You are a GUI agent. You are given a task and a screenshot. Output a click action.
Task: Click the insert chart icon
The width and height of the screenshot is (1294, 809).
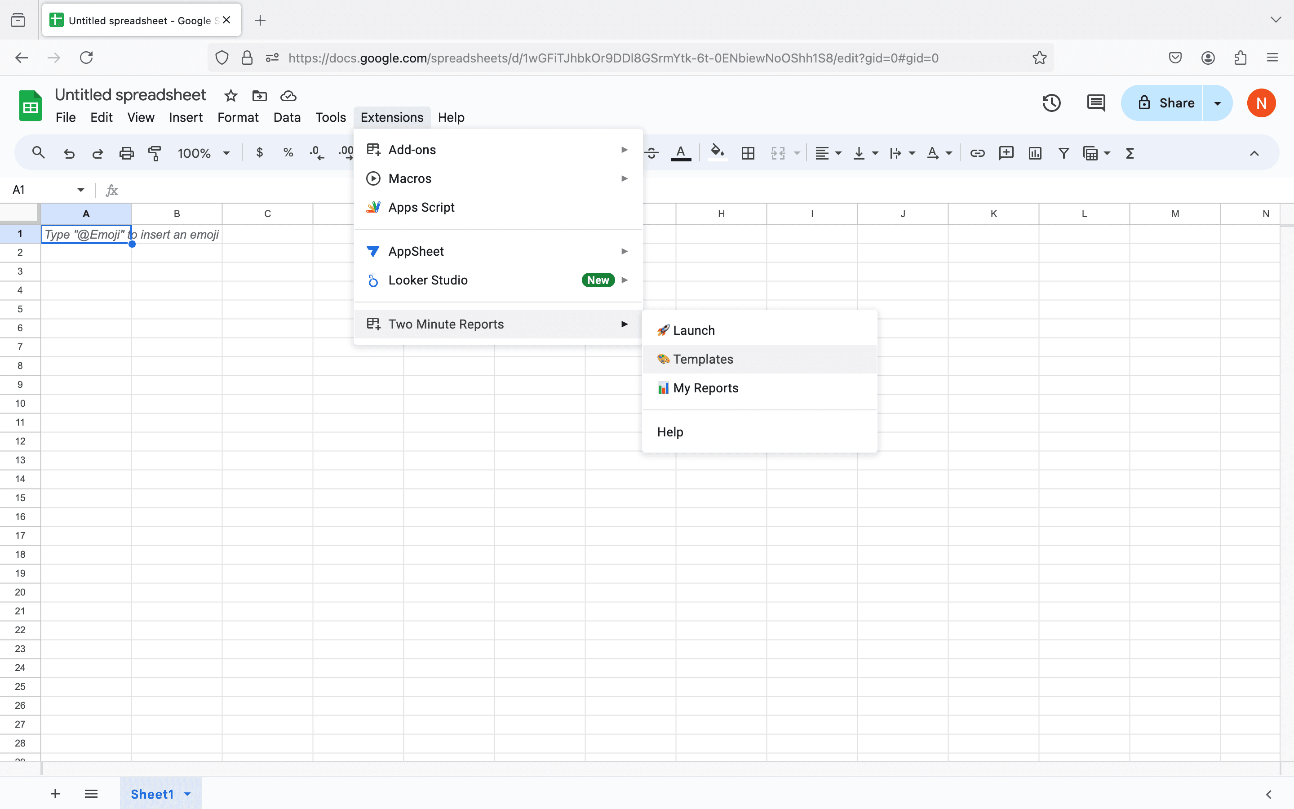1035,154
